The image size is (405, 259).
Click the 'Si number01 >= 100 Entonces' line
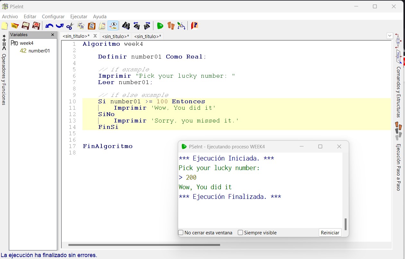(151, 101)
